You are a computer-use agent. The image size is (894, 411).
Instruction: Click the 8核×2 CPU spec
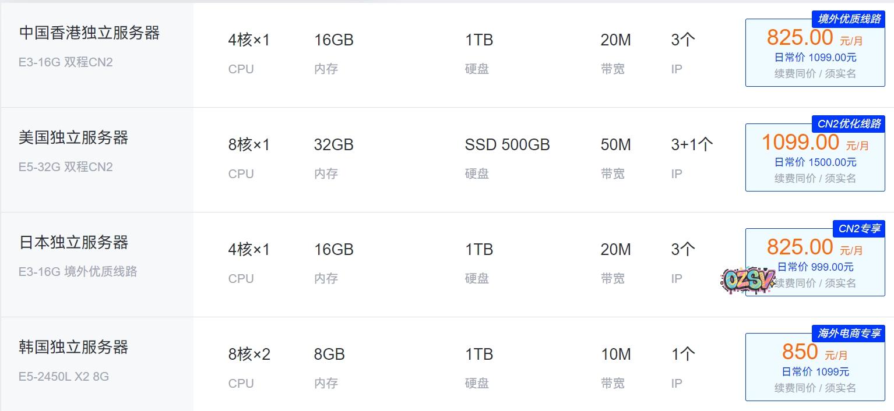coord(249,355)
